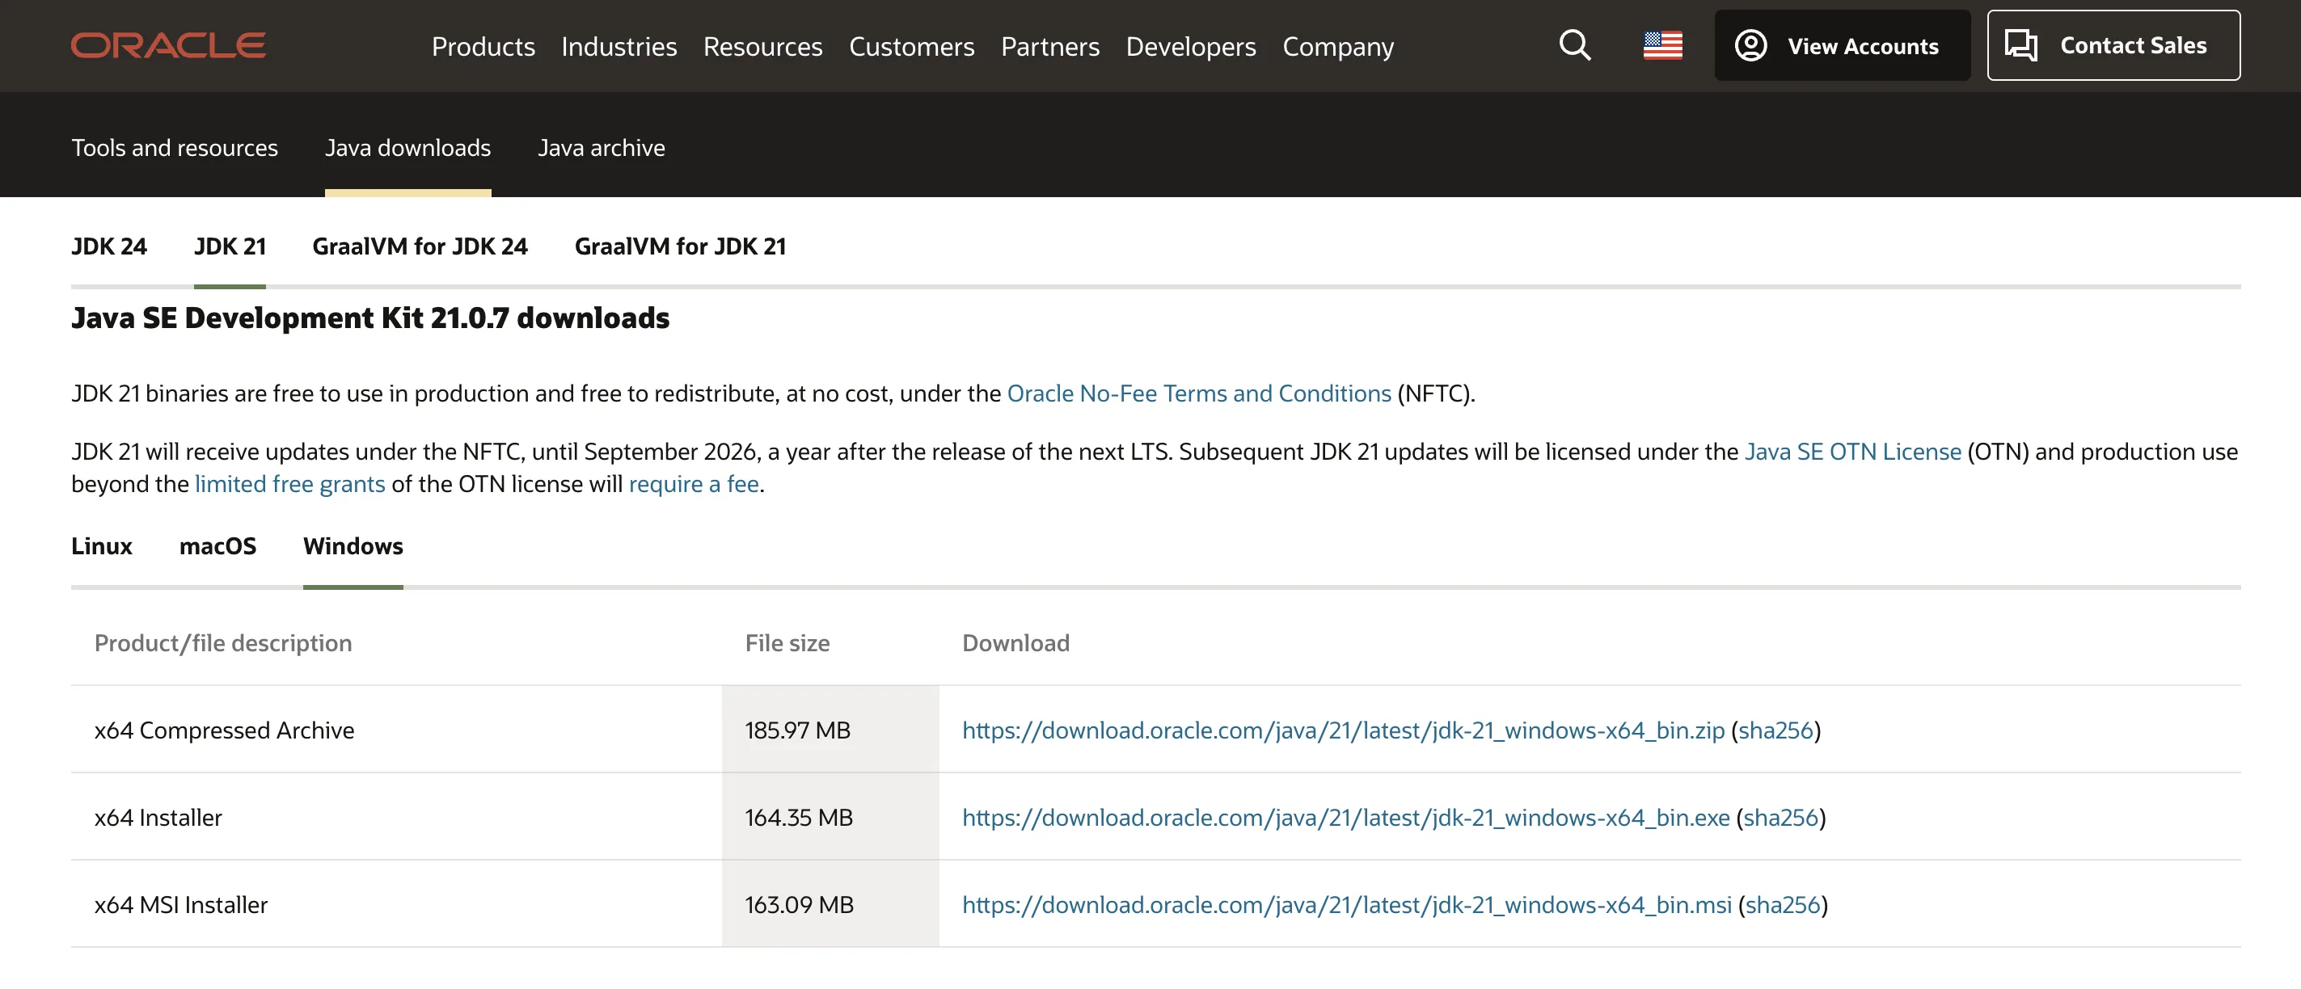
Task: Click the x64 Compressed Archive description
Action: pyautogui.click(x=224, y=730)
